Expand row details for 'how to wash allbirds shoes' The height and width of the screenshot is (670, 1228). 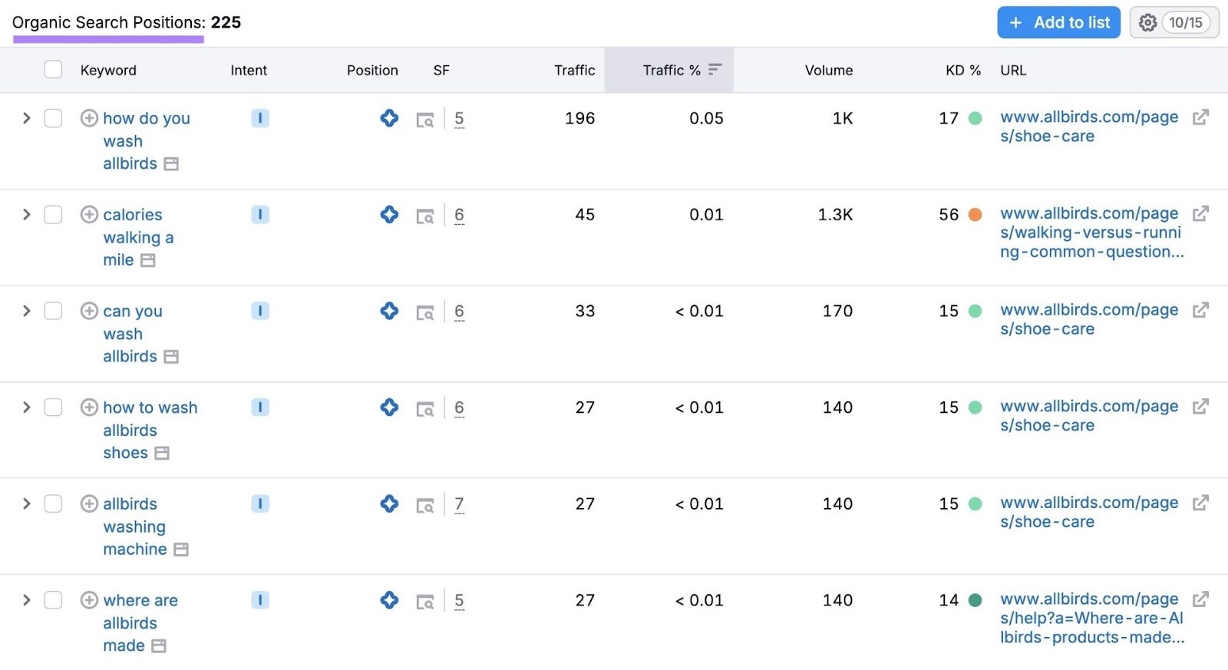click(26, 407)
